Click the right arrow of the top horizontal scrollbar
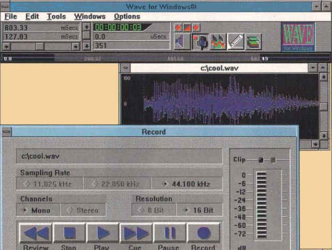 [75, 46]
